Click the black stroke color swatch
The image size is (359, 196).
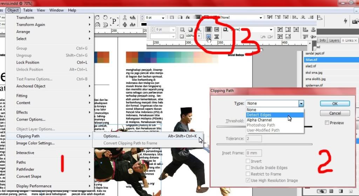(x=143, y=24)
